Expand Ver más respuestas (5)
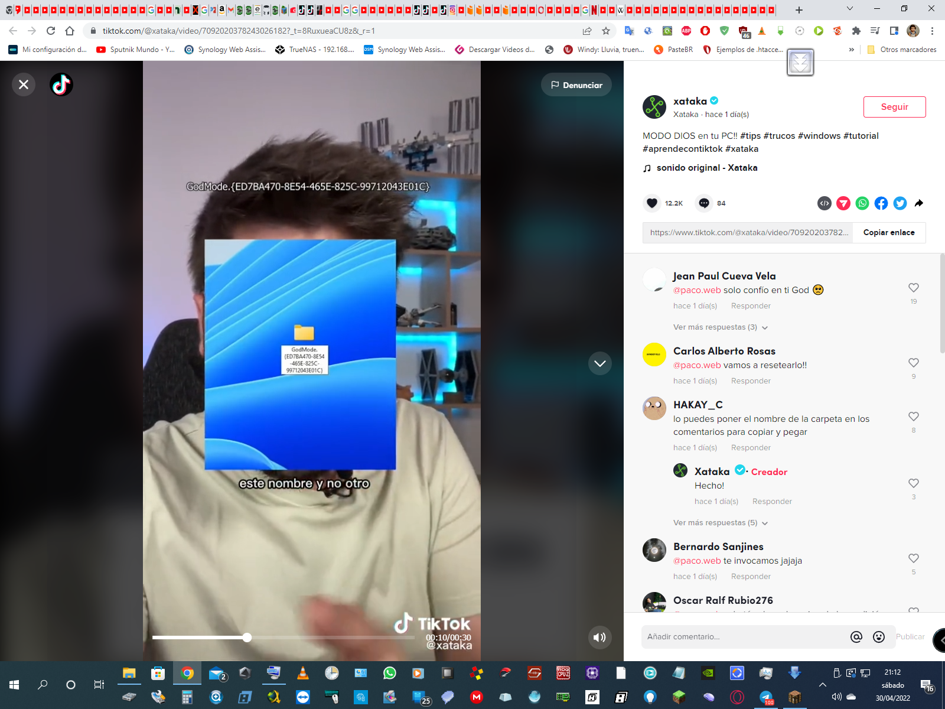Screen dimensions: 945x709 pos(720,523)
